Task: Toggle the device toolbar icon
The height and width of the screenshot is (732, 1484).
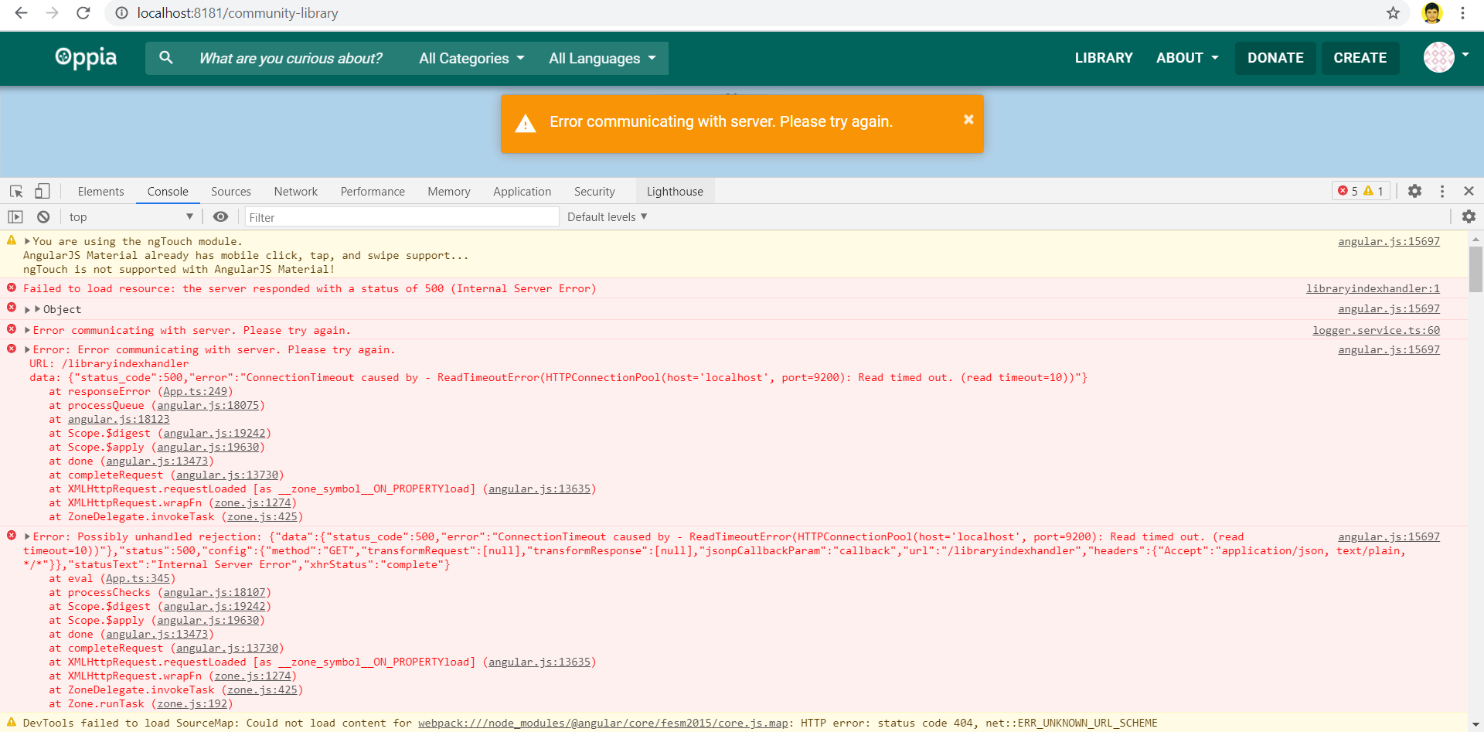Action: click(43, 191)
